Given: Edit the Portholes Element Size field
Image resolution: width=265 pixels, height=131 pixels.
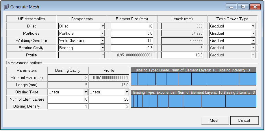Looking at the screenshot, I should [132, 34].
